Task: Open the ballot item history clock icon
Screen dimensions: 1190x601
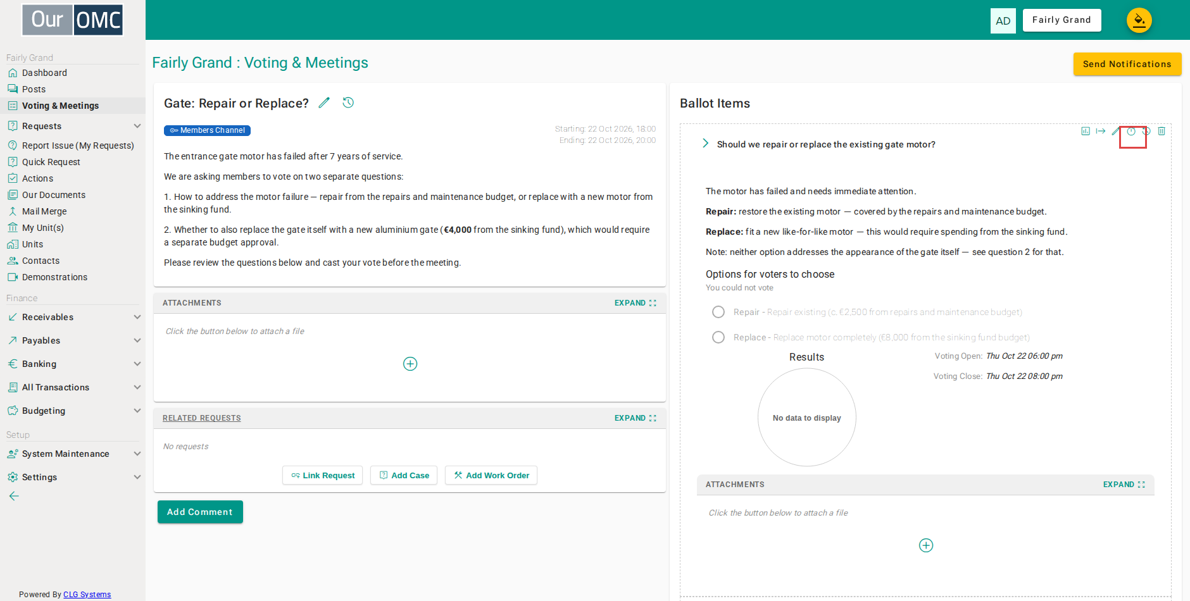Action: (x=1146, y=131)
